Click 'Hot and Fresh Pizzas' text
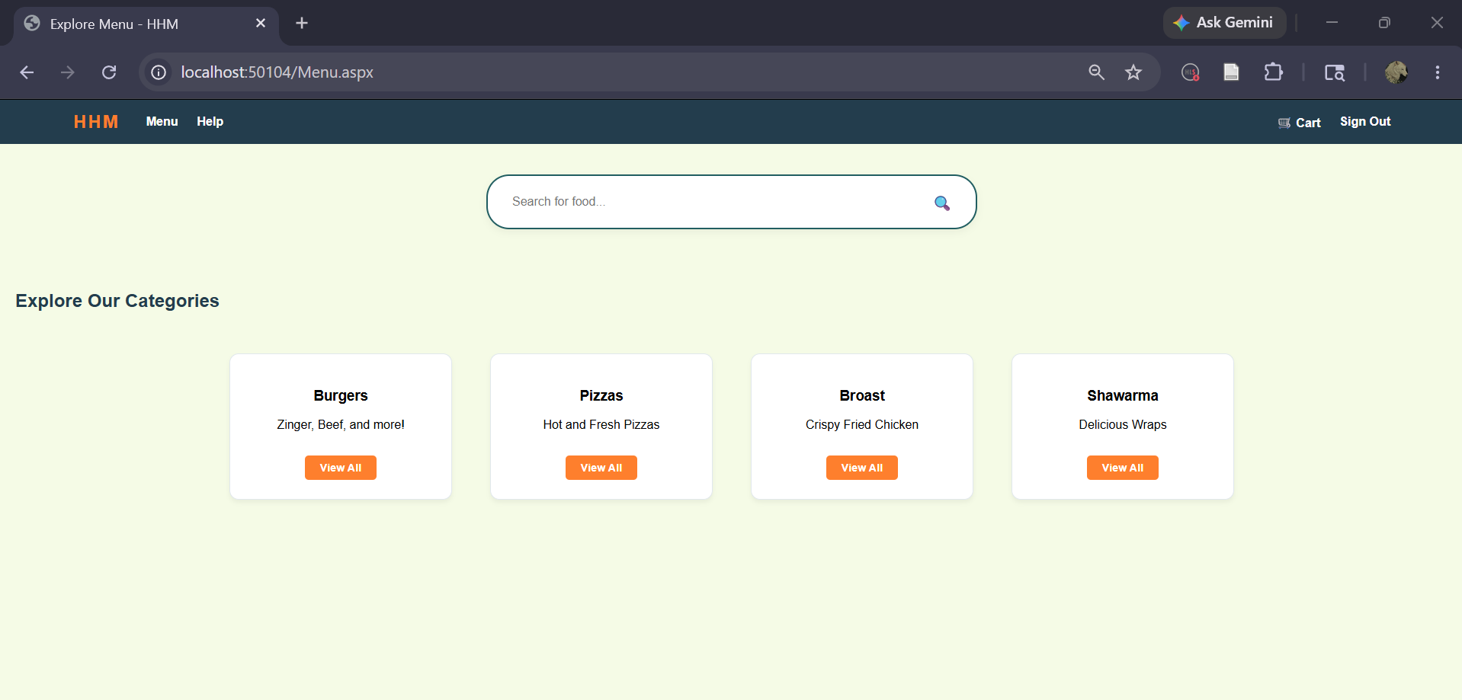The image size is (1462, 700). (601, 424)
